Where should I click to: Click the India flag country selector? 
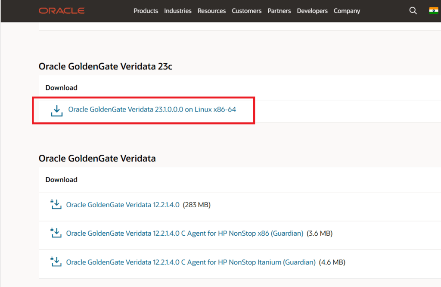pos(433,11)
